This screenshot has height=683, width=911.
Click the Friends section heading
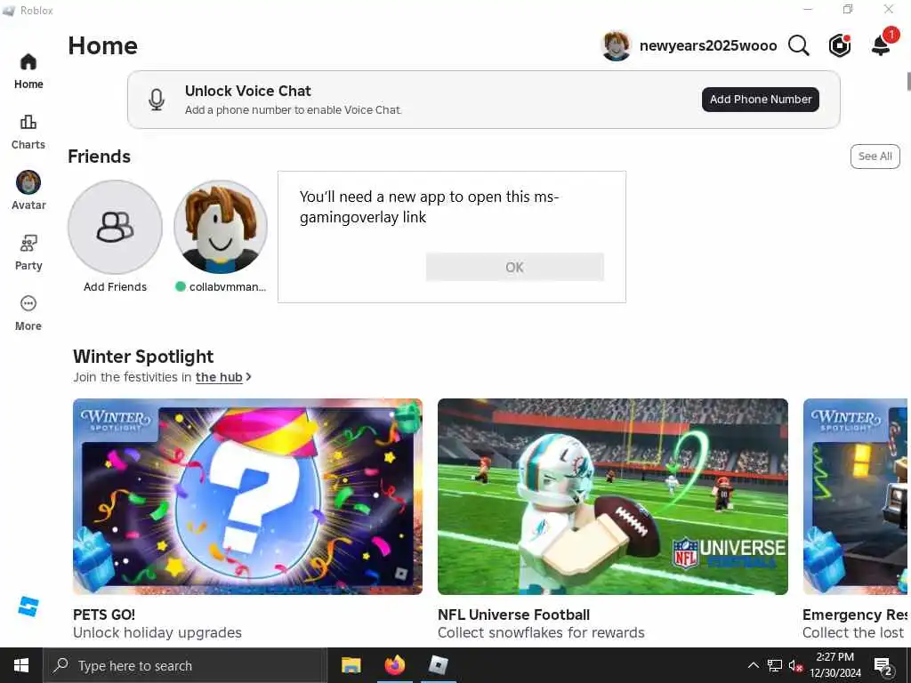pos(100,157)
